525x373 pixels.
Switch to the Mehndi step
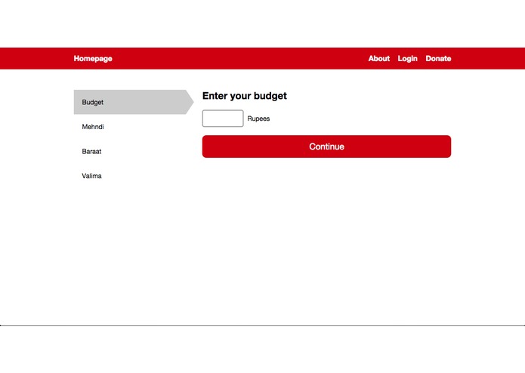(x=93, y=127)
